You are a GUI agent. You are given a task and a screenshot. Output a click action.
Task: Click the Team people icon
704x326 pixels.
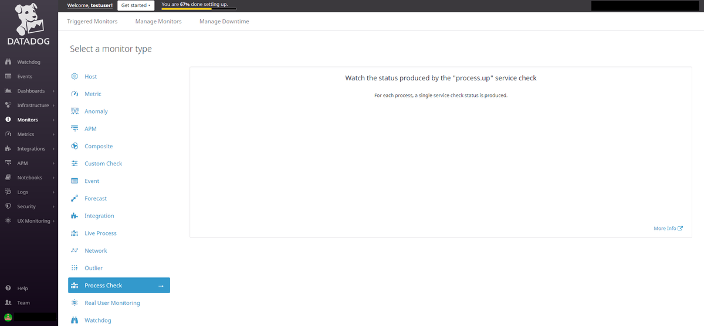coord(8,303)
